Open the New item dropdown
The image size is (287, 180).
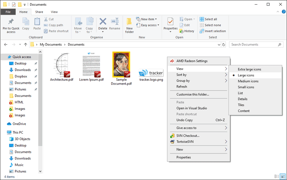147,19
